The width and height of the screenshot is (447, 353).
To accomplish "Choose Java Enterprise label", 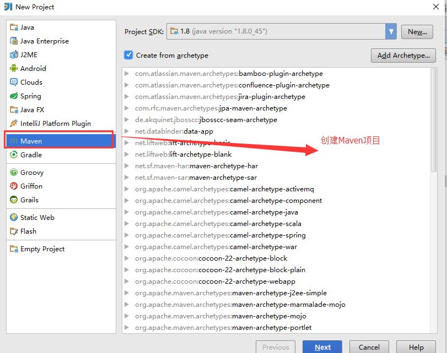I will pyautogui.click(x=45, y=41).
